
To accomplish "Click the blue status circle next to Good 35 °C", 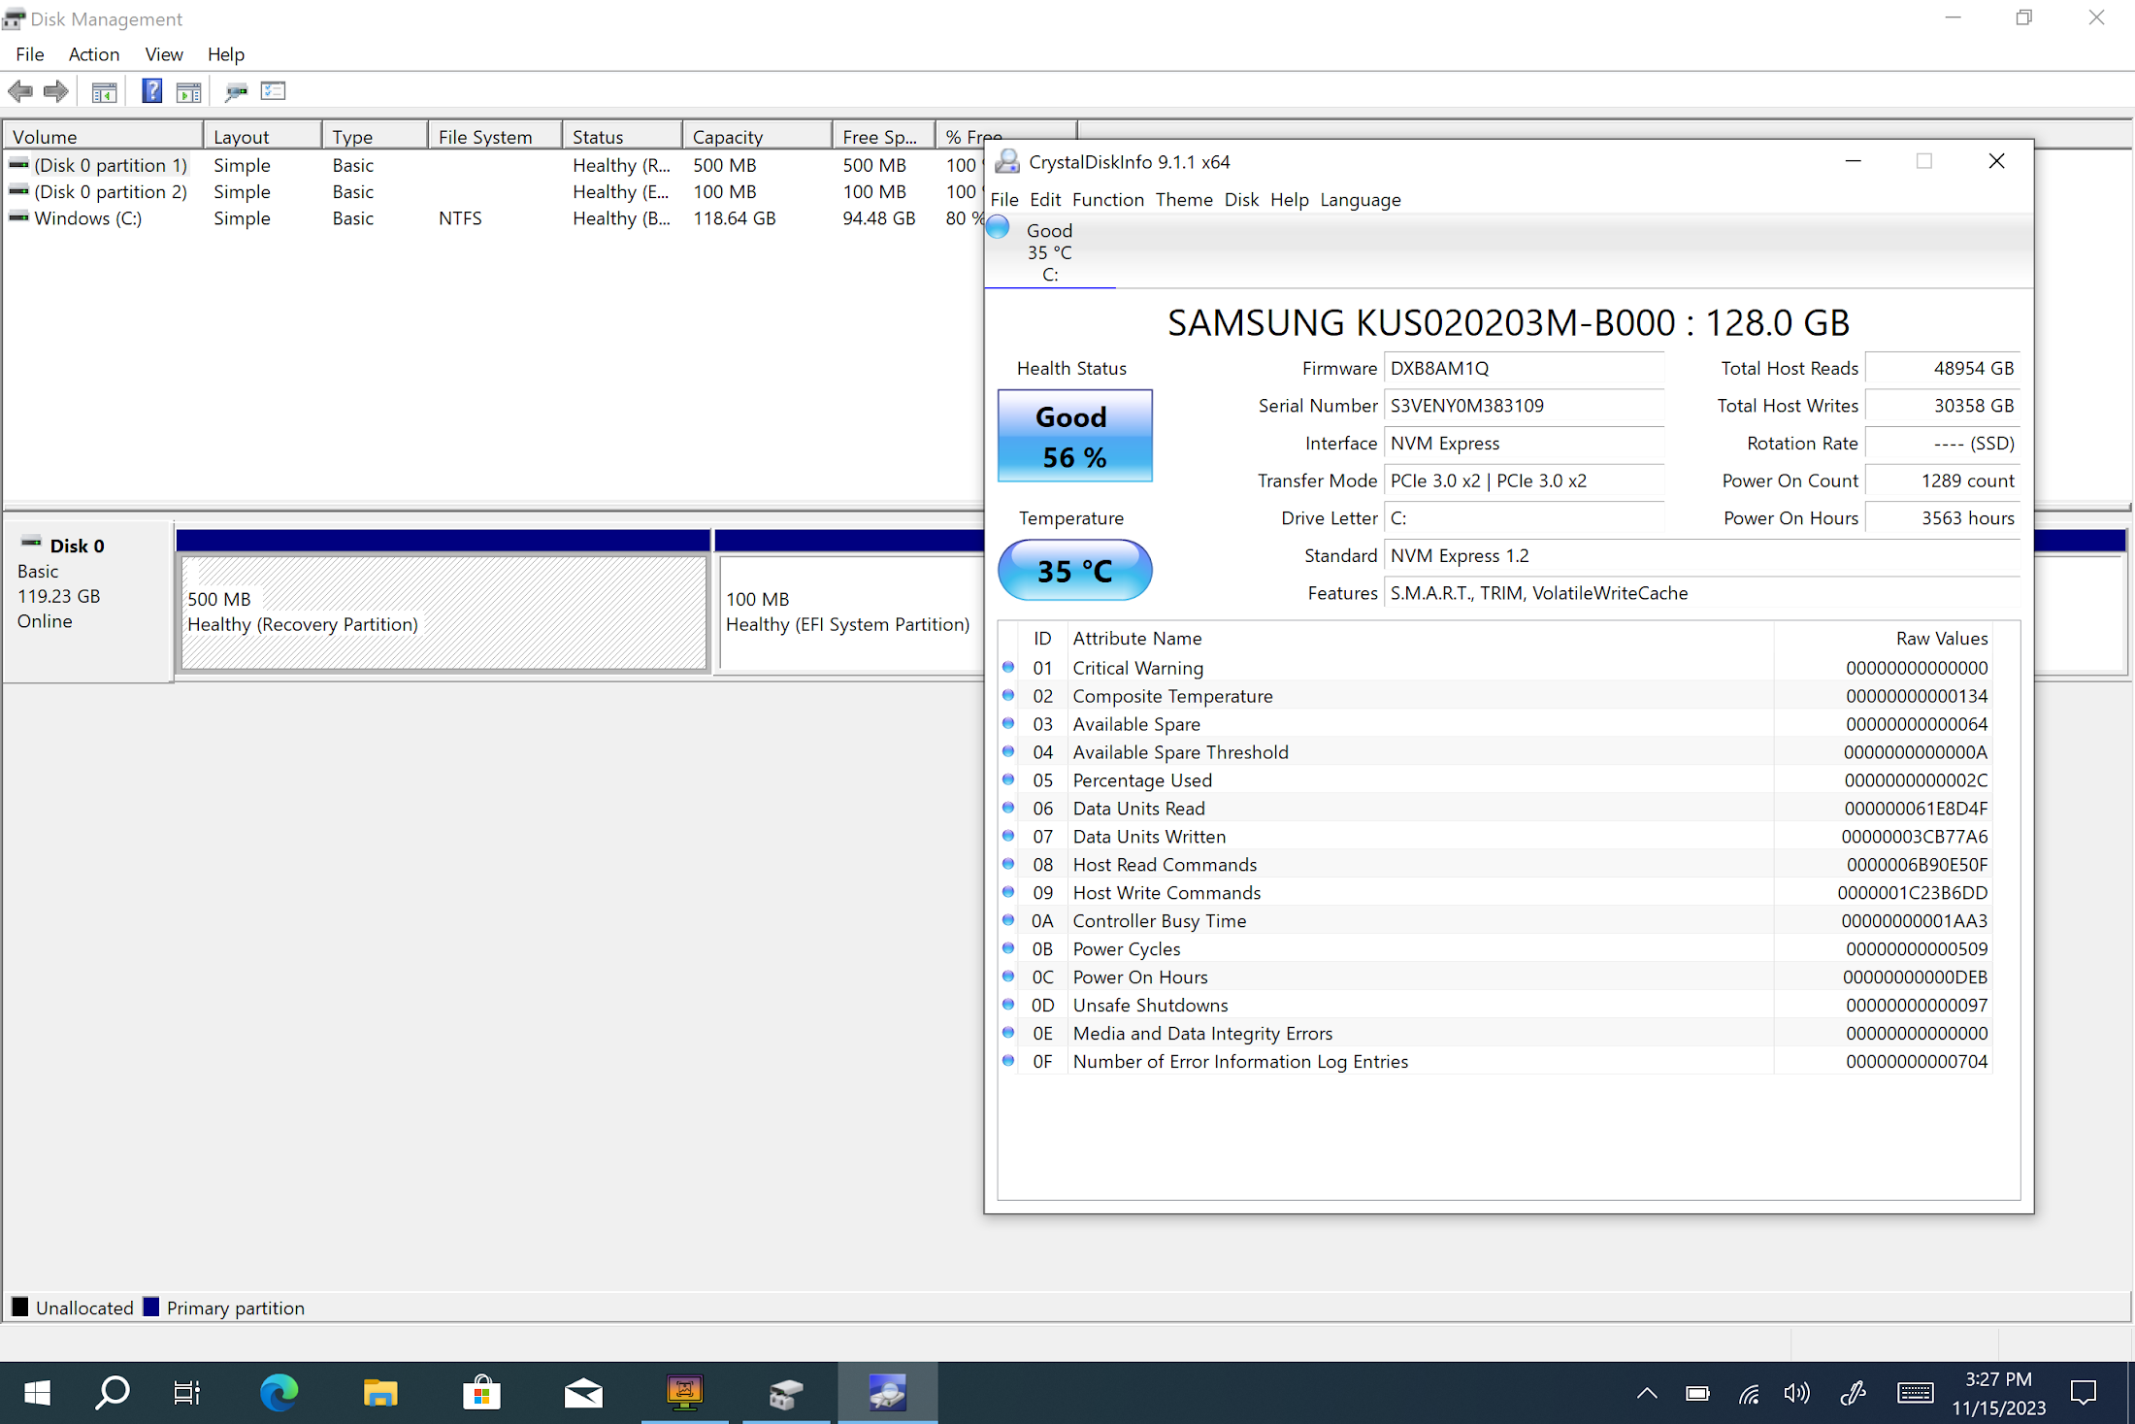I will point(998,229).
